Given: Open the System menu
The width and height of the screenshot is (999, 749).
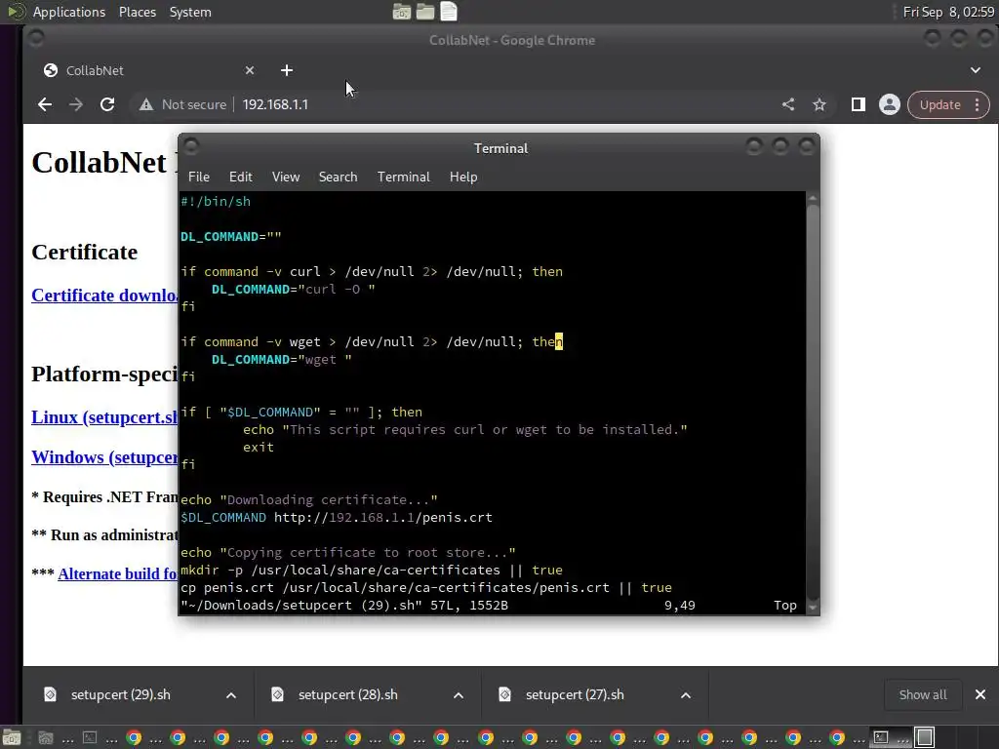Looking at the screenshot, I should point(190,12).
